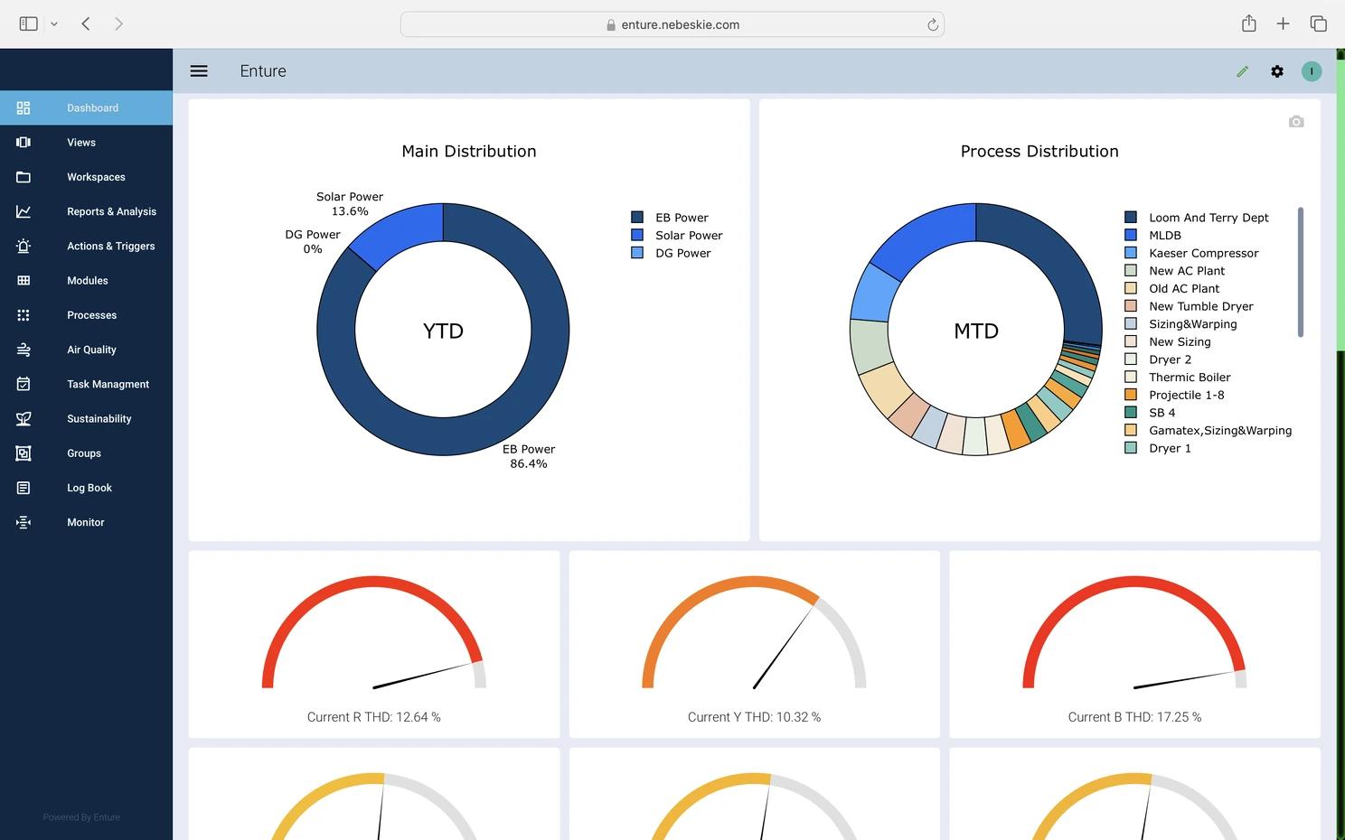The width and height of the screenshot is (1345, 840).
Task: Open the Dashboard menu item
Action: [86, 107]
